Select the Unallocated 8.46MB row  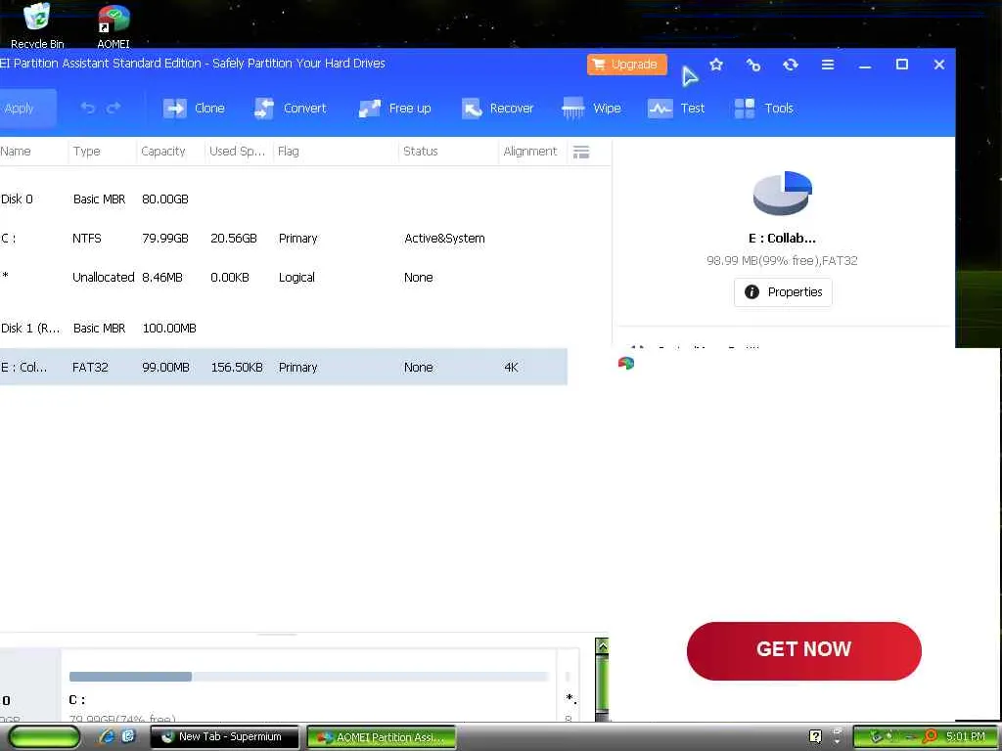pyautogui.click(x=284, y=277)
